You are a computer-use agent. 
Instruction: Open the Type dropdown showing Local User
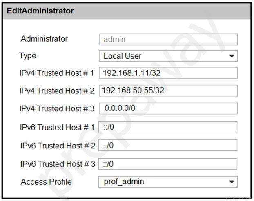[168, 56]
